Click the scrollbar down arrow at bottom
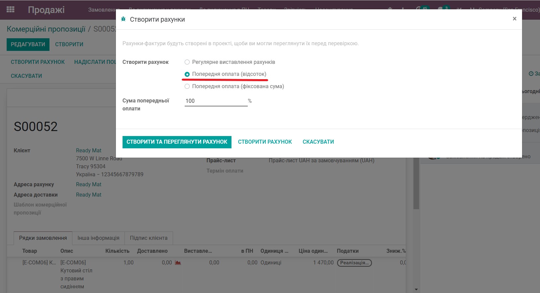 [416, 290]
